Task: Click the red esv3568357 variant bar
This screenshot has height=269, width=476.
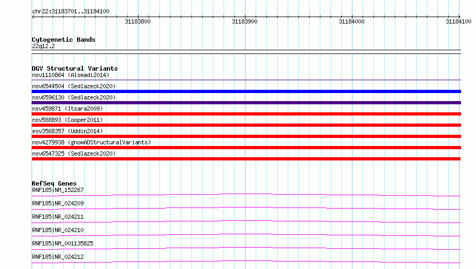Action: pos(246,136)
